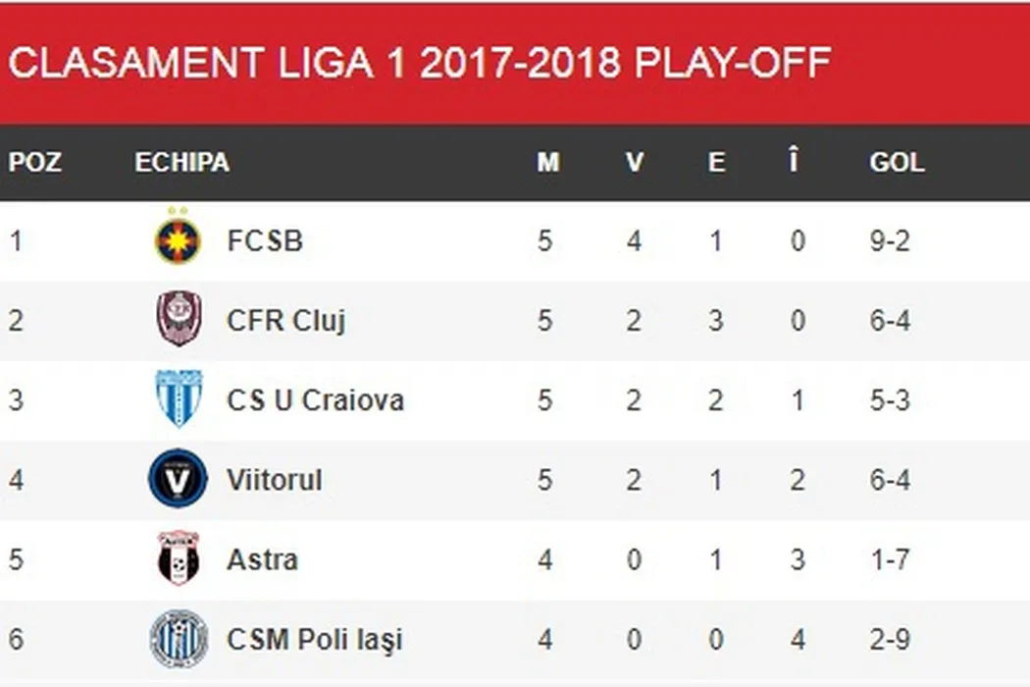Click the CFR Cluj club crest
Image resolution: width=1030 pixels, height=687 pixels.
tap(179, 320)
